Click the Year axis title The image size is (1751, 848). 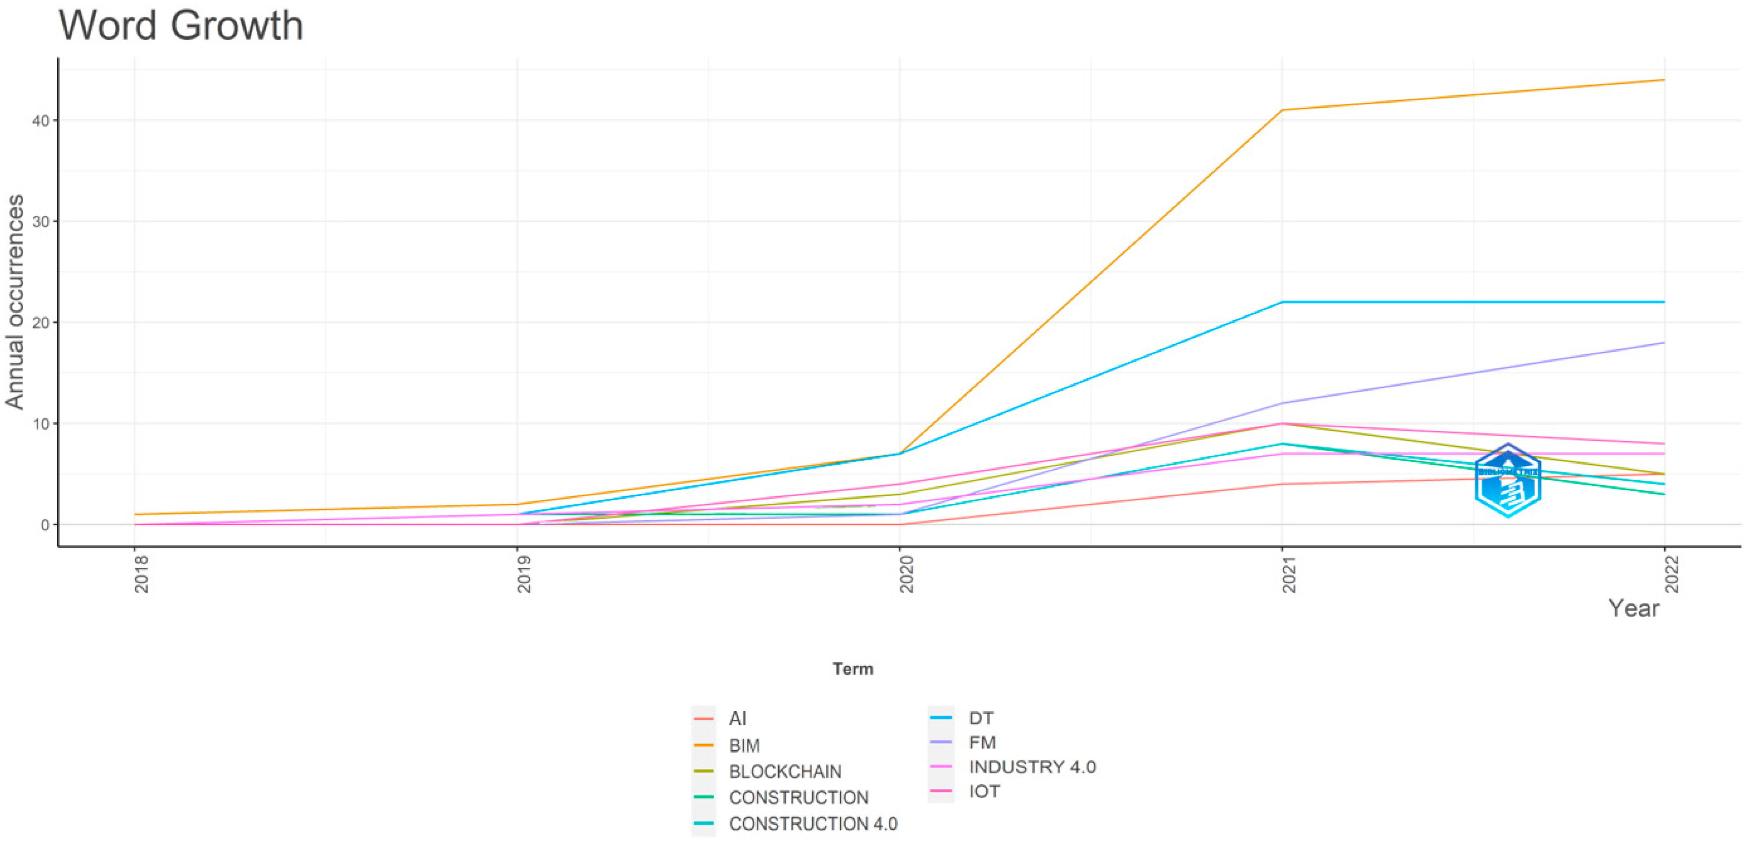coord(1633,608)
